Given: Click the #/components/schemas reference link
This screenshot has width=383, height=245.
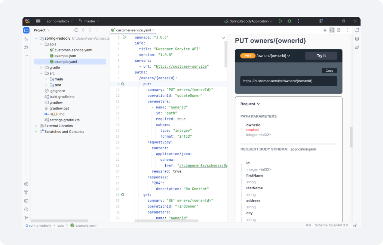Looking at the screenshot, I should pyautogui.click(x=203, y=166).
